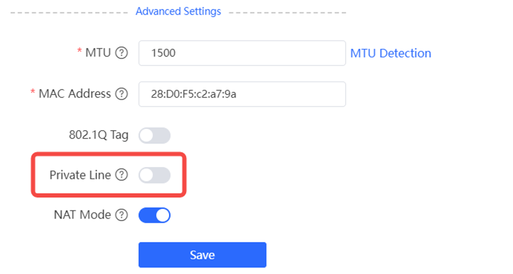The image size is (513, 274).
Task: Show help for NAT Mode
Action: pyautogui.click(x=121, y=215)
